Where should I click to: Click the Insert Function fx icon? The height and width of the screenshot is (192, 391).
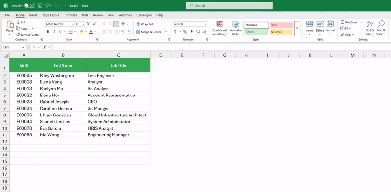45,47
